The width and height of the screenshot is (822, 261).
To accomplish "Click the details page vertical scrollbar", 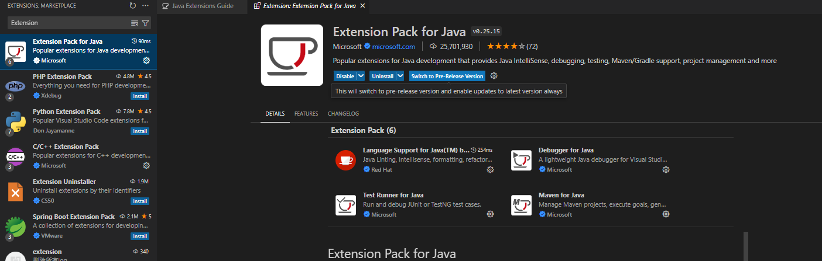I will tap(746, 246).
